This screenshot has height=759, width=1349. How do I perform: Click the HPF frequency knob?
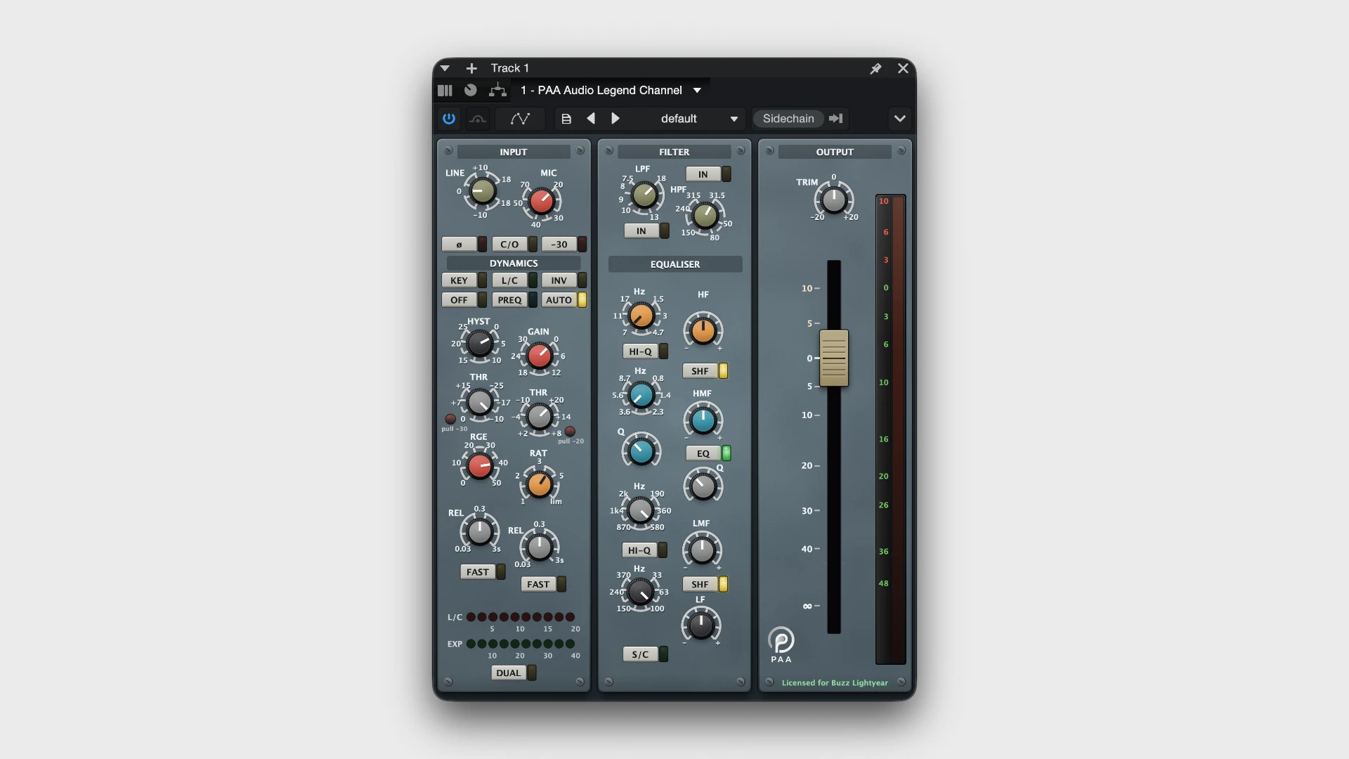(705, 216)
